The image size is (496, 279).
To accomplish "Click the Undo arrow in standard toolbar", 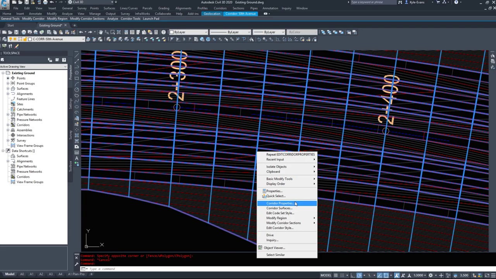I will tap(81, 32).
